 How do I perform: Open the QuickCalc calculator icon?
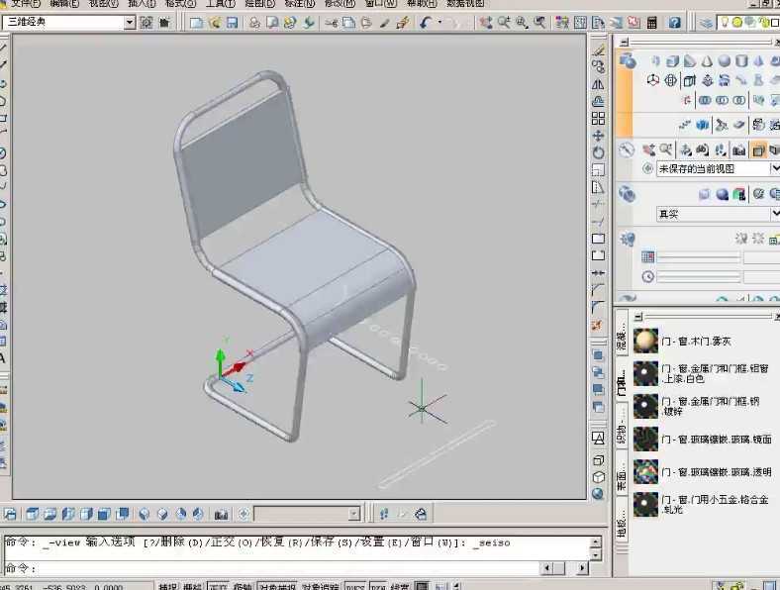pyautogui.click(x=651, y=23)
